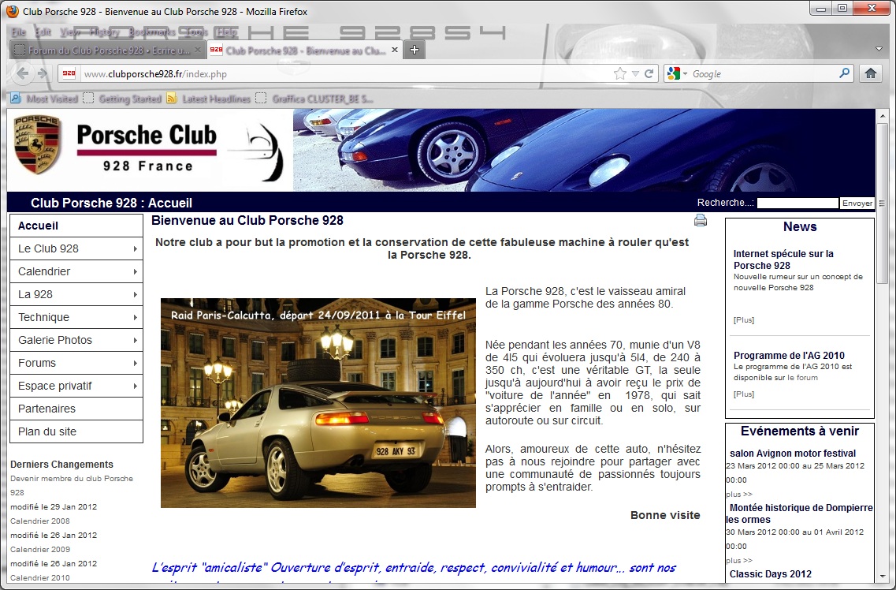The height and width of the screenshot is (590, 896).
Task: Open the Graffica CLUSTER_BE bookmark
Action: (314, 99)
